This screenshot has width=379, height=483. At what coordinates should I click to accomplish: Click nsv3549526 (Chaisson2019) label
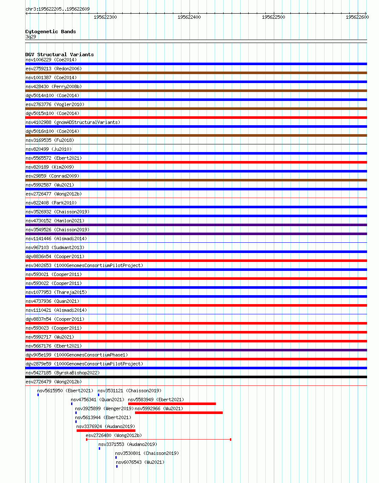click(57, 230)
